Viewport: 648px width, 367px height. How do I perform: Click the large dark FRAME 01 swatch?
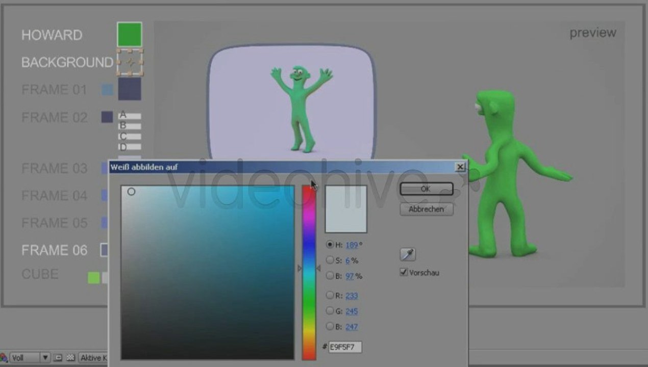coord(130,89)
